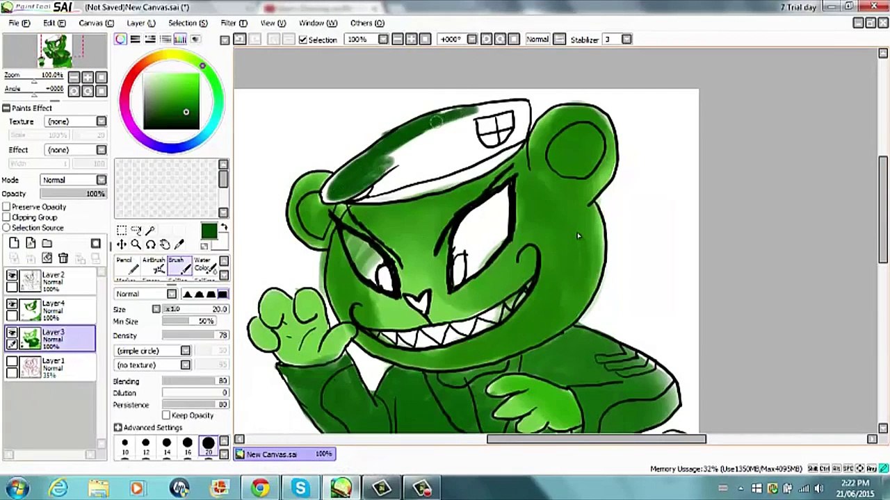The image size is (890, 500).
Task: Select the rectangular selection tool
Action: [x=121, y=230]
